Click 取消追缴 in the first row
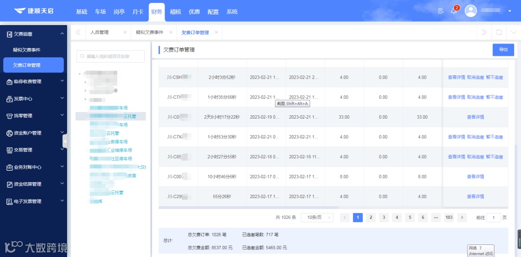521x257 pixels. 476,77
